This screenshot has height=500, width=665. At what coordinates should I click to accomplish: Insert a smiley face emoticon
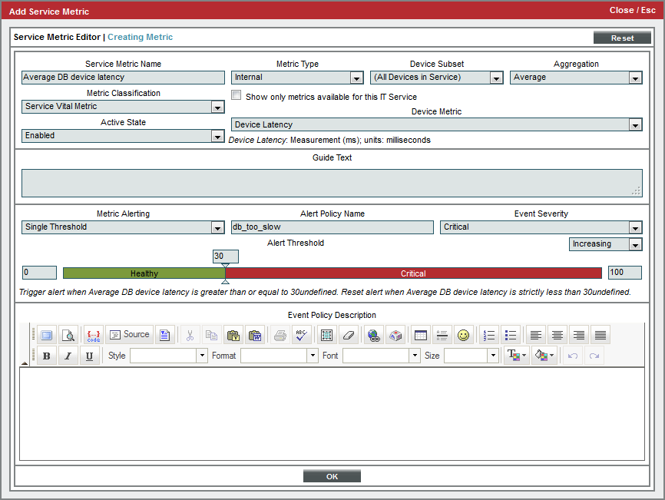point(463,335)
